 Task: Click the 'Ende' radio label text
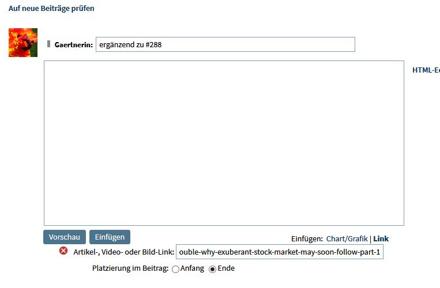[x=226, y=268]
